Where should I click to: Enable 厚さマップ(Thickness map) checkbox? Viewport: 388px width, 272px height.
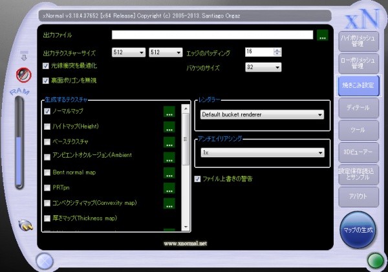tap(47, 218)
